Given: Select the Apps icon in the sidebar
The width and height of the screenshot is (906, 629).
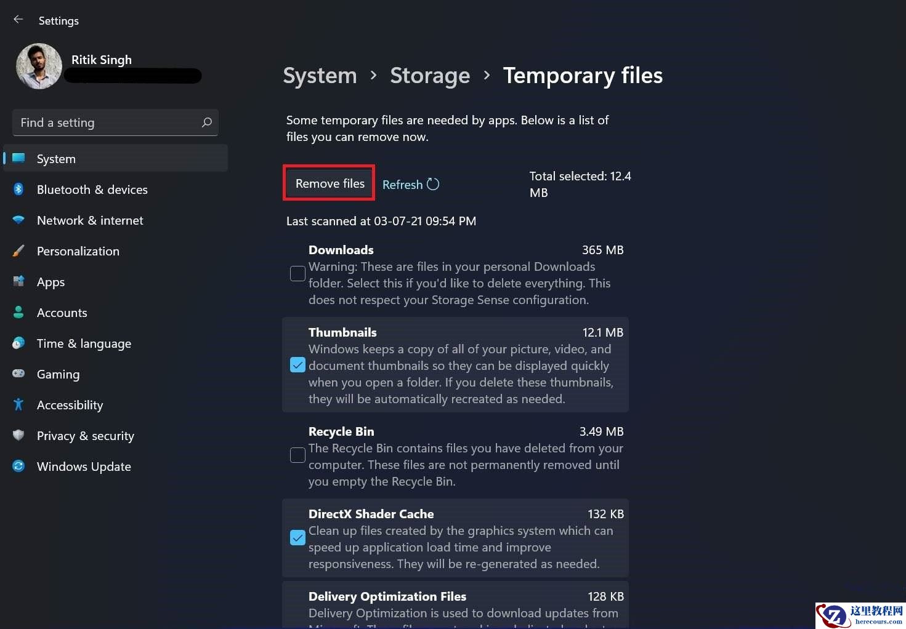Looking at the screenshot, I should pyautogui.click(x=18, y=281).
